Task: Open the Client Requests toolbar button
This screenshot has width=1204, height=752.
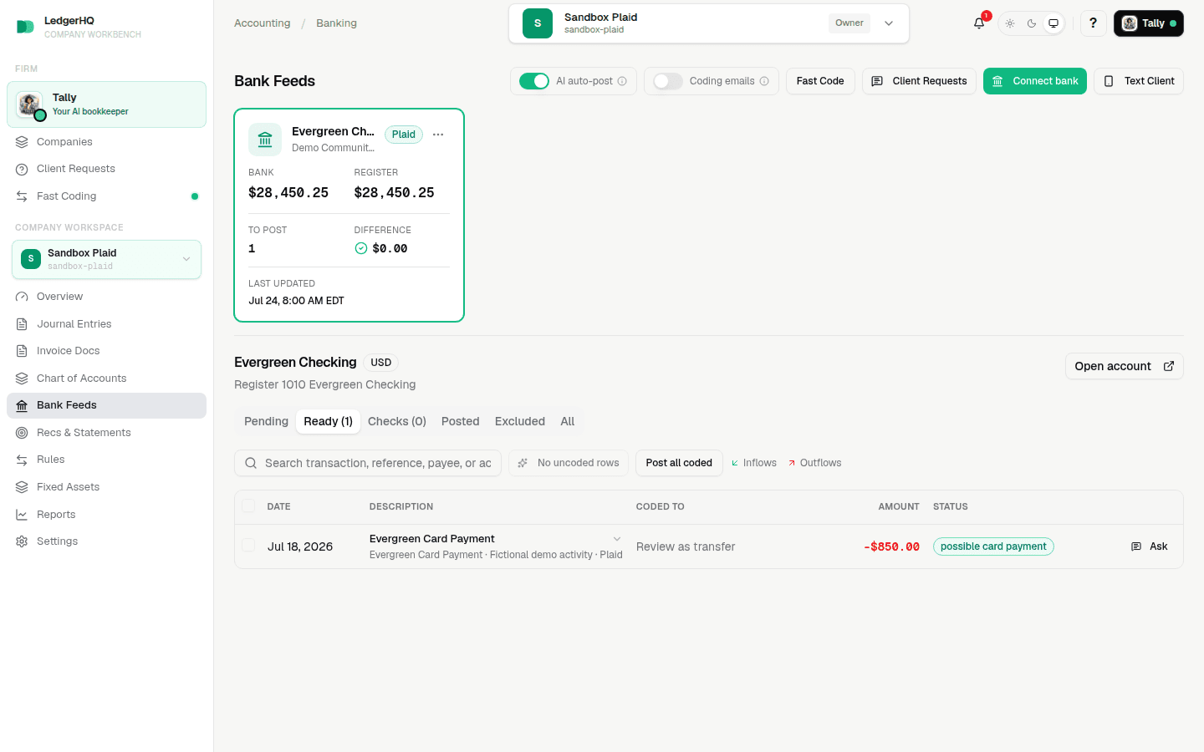Action: [919, 81]
